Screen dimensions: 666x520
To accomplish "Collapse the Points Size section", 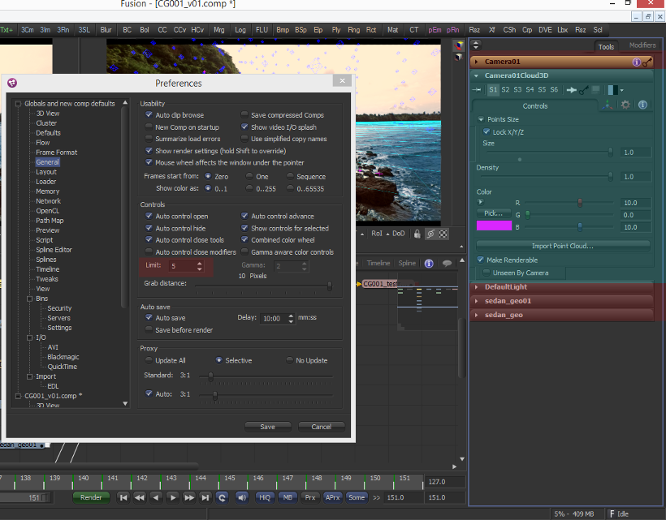I will point(481,119).
